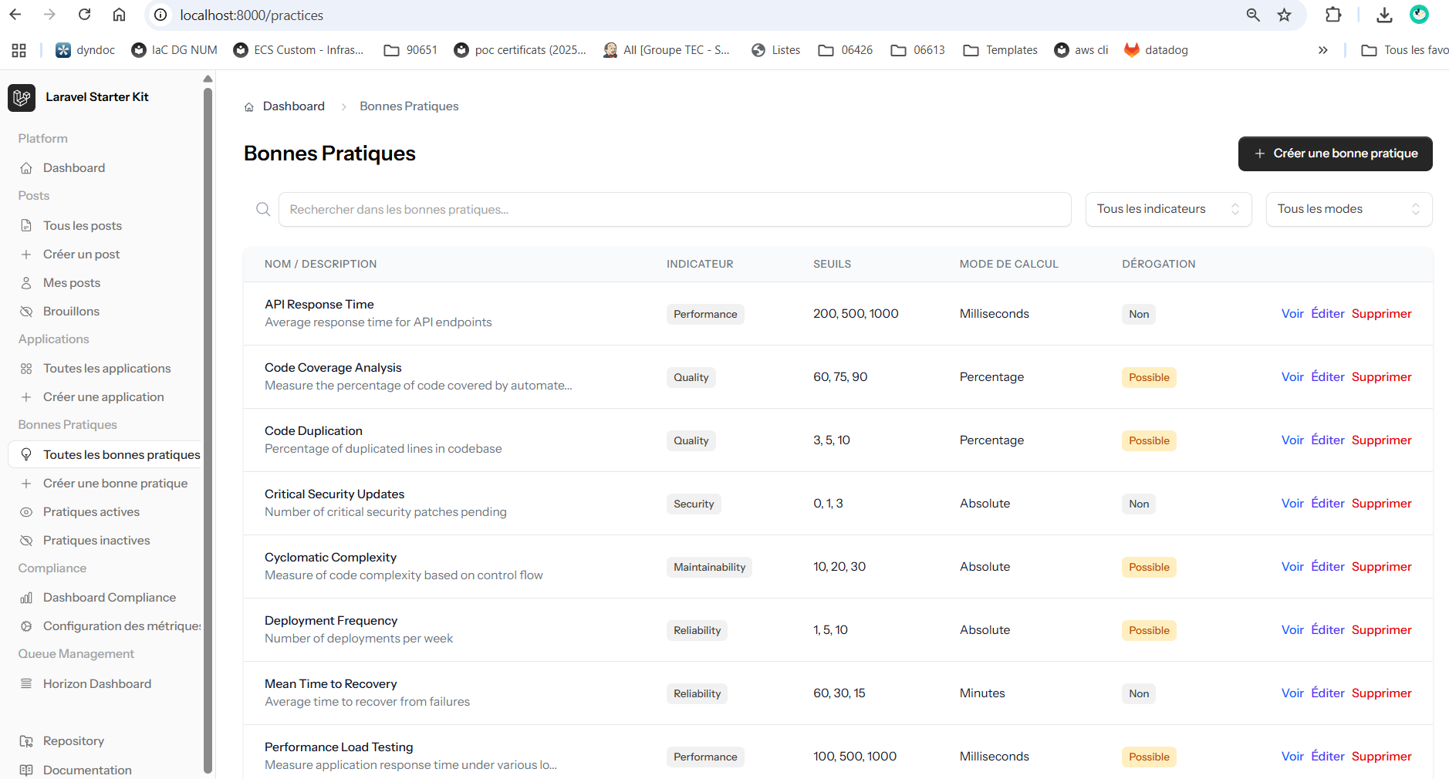
Task: Click the Créer une bonne pratique button
Action: (1335, 153)
